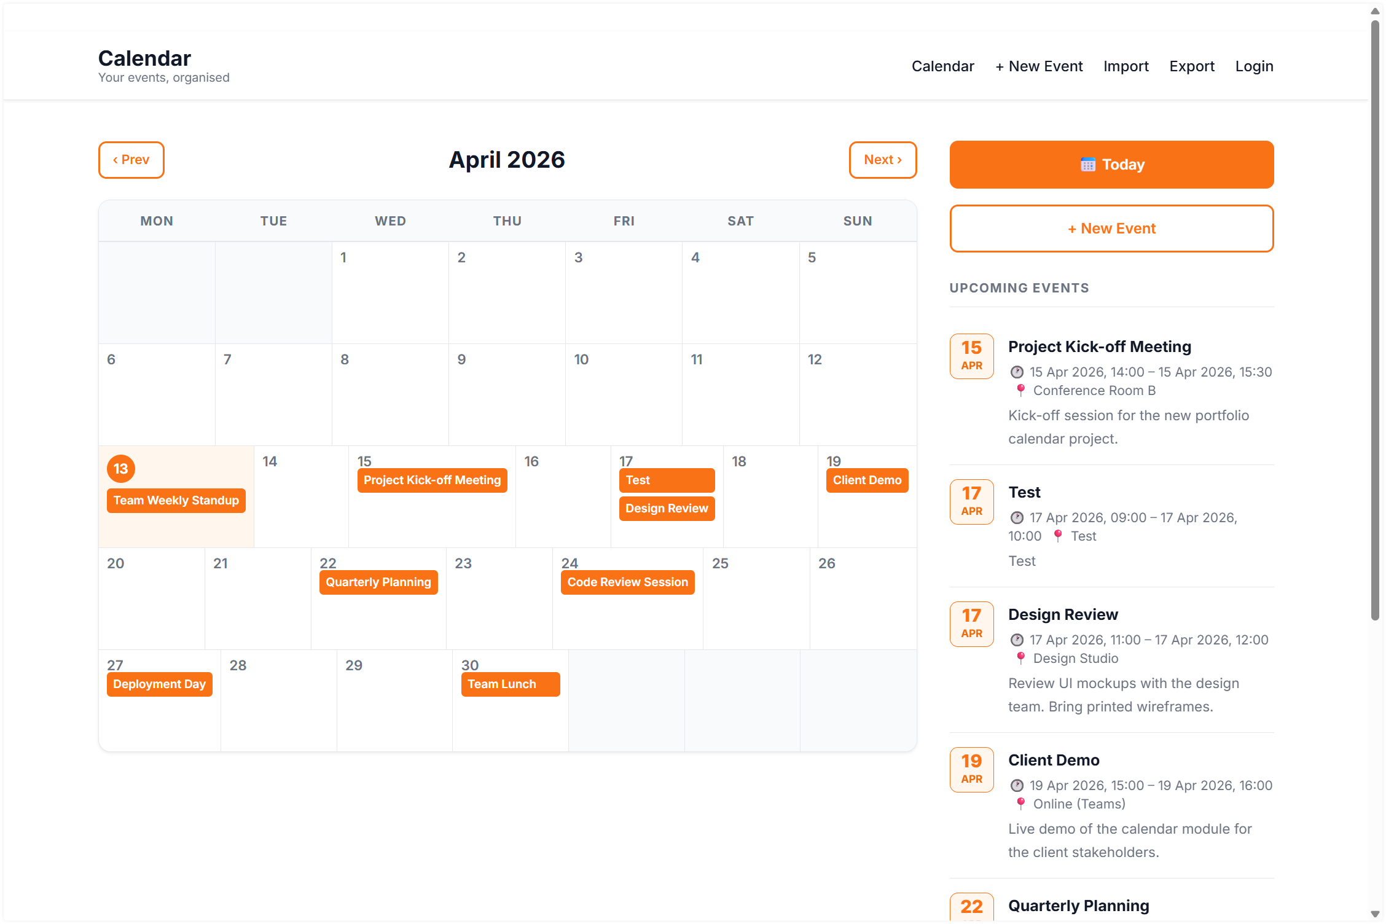Click the calendar icon on the Today button
The width and height of the screenshot is (1386, 924).
click(1088, 164)
